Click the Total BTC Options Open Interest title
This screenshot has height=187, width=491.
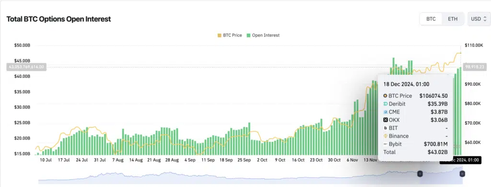point(58,19)
